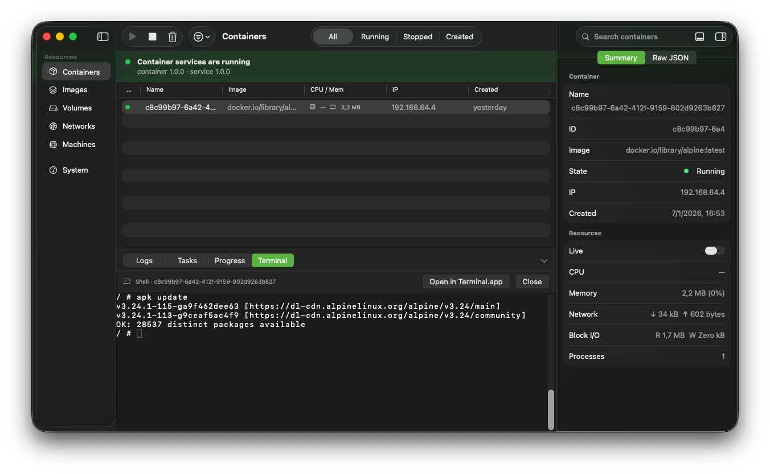
Task: Click the Memory value 2,2 MB (0%)
Action: coord(703,293)
